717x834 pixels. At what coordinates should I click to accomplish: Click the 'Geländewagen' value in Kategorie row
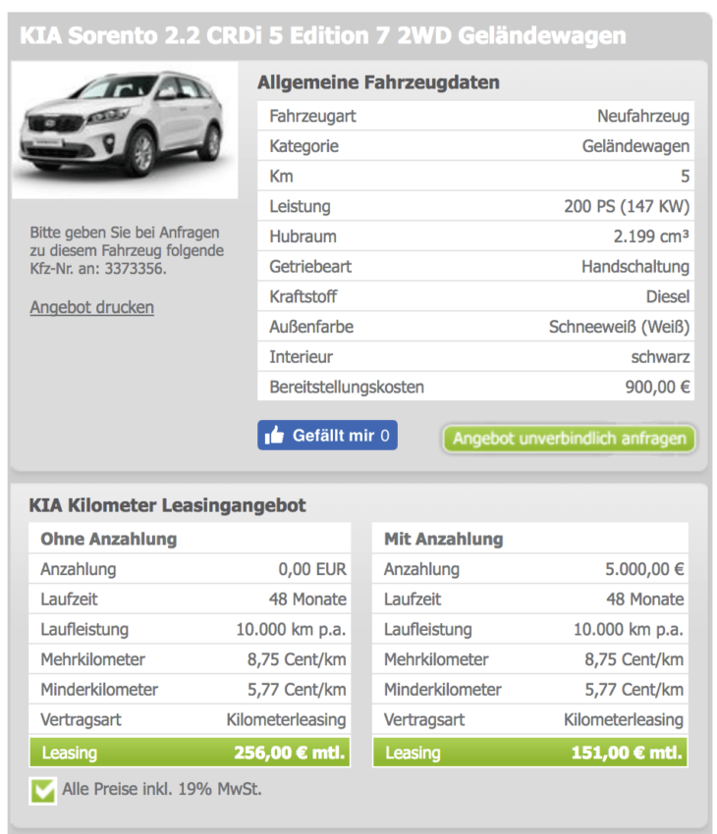pyautogui.click(x=635, y=146)
